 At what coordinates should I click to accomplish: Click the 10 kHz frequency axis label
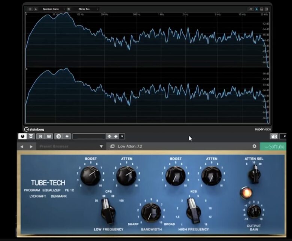242,14
